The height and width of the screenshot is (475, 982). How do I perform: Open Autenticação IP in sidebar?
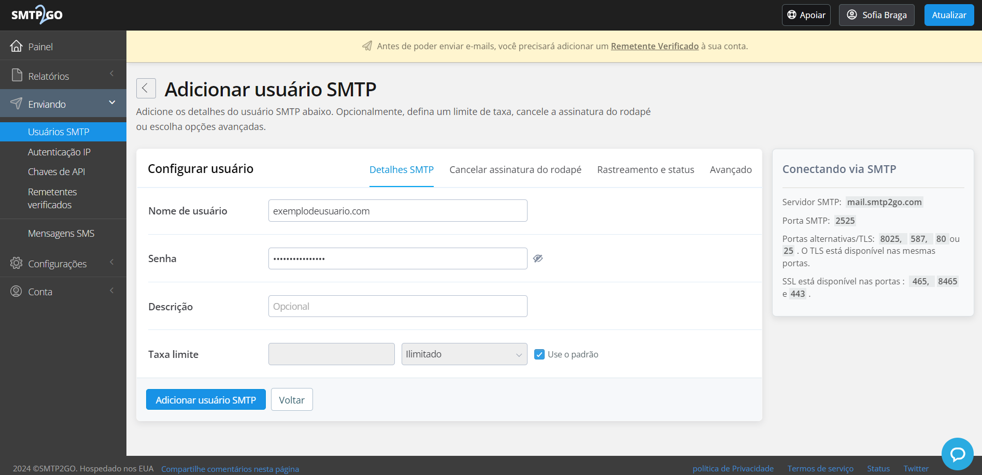click(59, 152)
